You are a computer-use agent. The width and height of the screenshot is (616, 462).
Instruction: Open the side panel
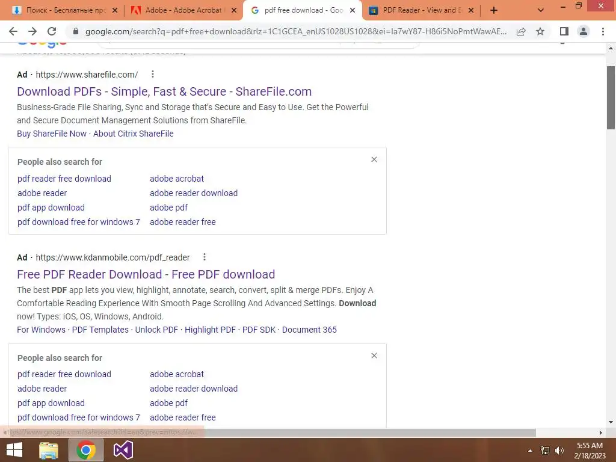(564, 31)
